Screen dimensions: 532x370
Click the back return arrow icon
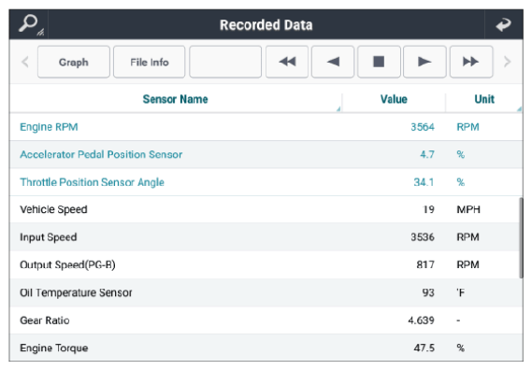504,24
